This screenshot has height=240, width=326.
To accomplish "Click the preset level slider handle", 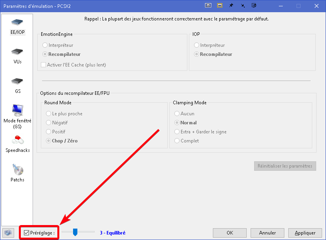I will coord(75,233).
